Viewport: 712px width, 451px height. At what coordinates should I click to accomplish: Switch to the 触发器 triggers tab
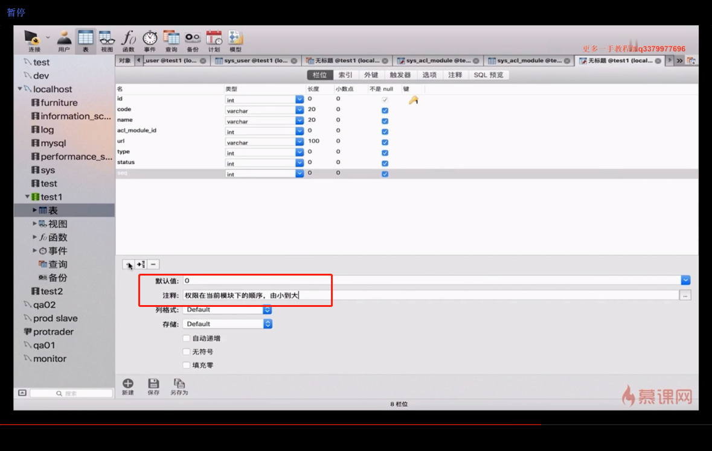pyautogui.click(x=400, y=75)
